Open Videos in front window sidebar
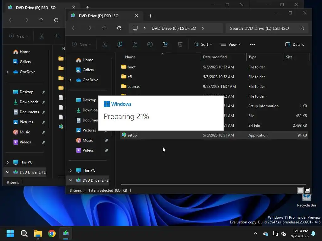Image resolution: width=322 pixels, height=241 pixels. click(x=88, y=150)
